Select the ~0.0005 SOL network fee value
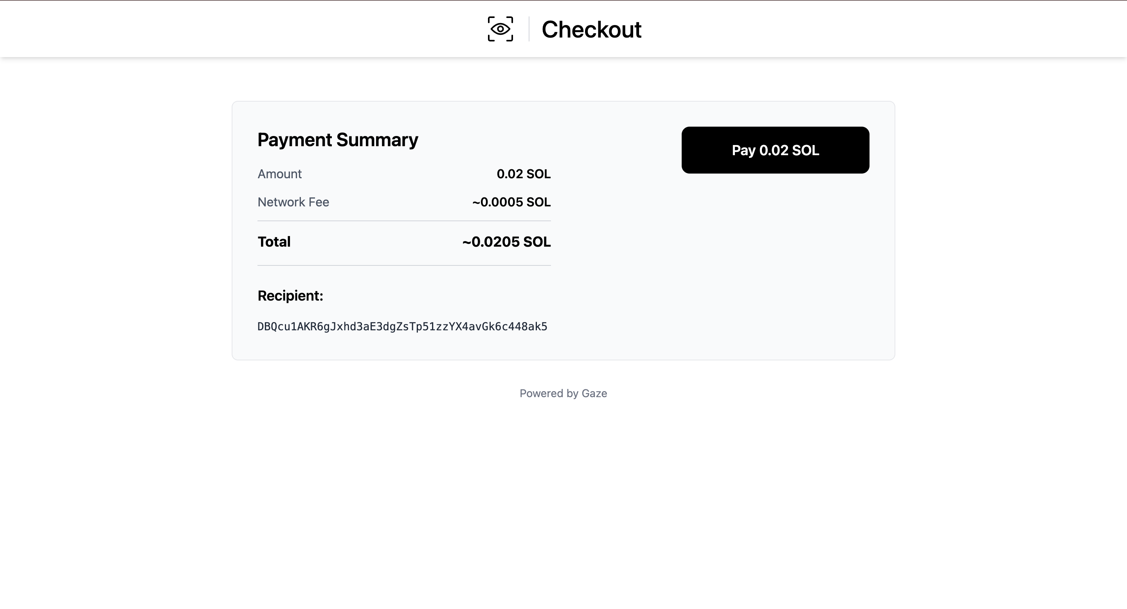Image resolution: width=1127 pixels, height=609 pixels. click(x=511, y=202)
